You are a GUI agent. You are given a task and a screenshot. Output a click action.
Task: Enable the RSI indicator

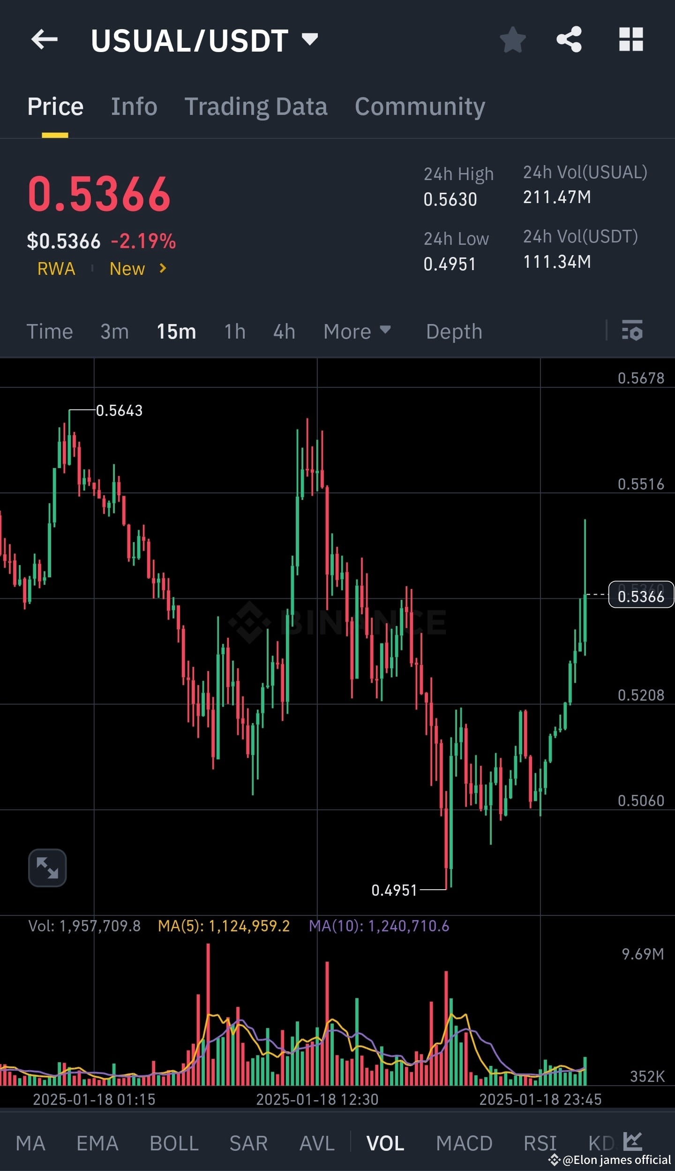coord(540,1142)
